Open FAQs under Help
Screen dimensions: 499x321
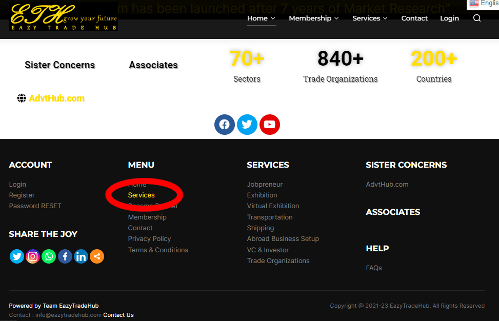[374, 268]
